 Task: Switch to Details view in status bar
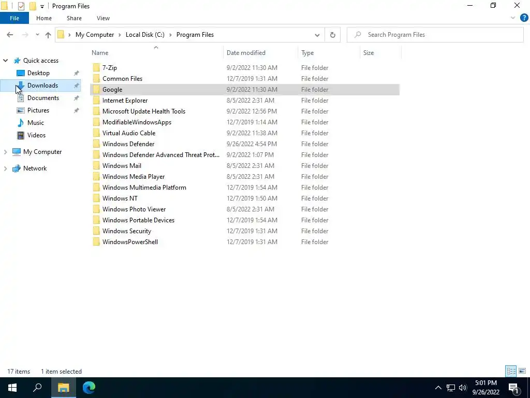(x=511, y=371)
